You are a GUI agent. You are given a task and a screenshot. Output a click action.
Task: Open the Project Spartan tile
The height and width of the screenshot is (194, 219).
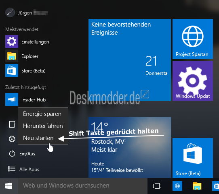[x=193, y=39]
